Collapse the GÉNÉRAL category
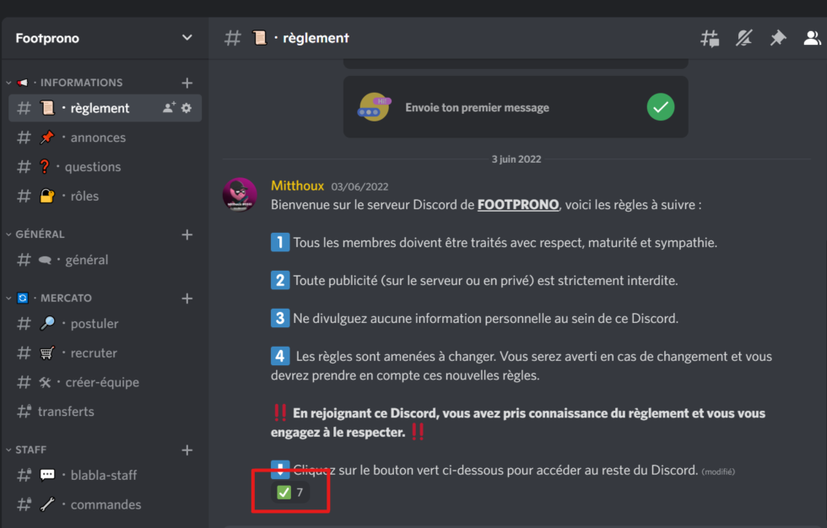Viewport: 827px width, 528px height. [x=40, y=234]
